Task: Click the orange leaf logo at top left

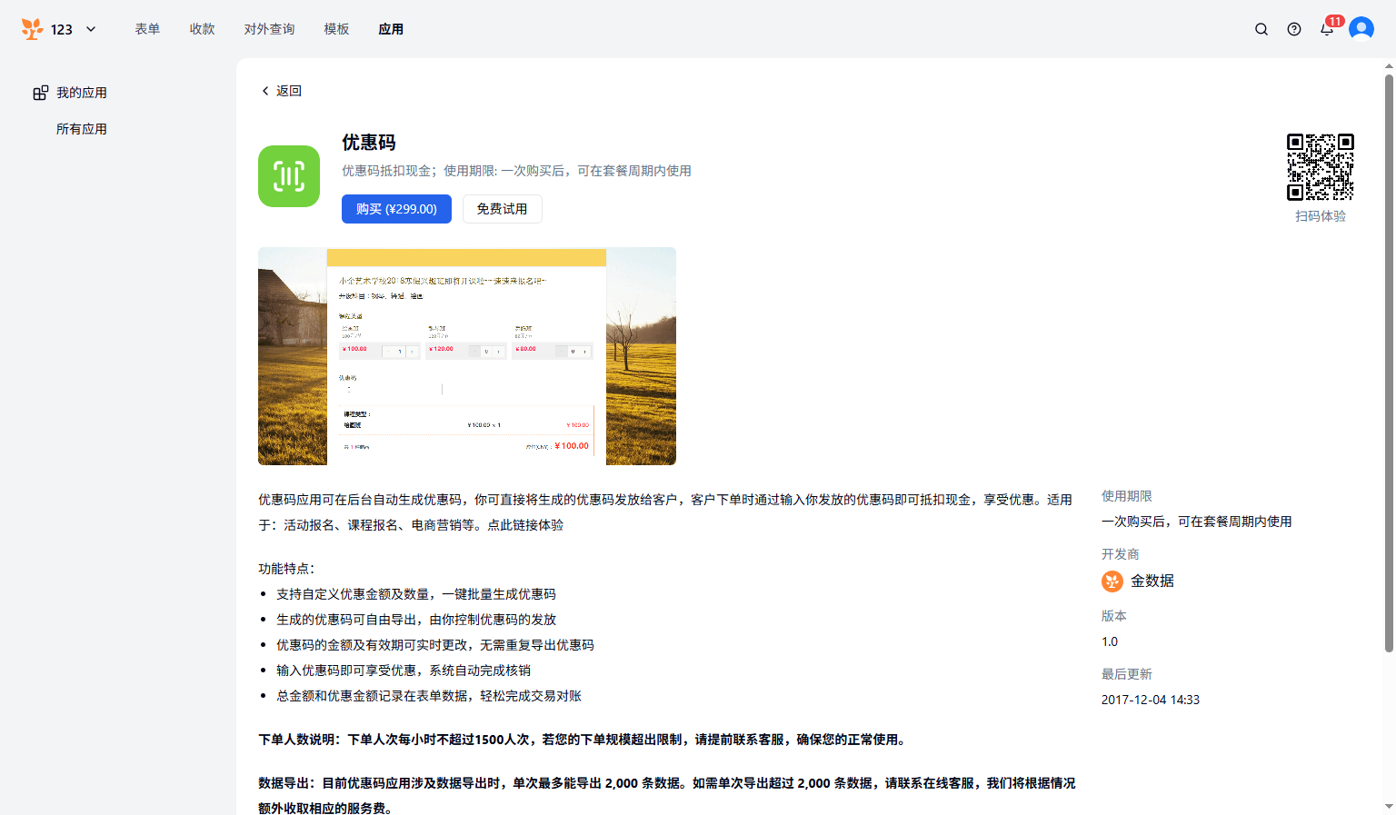Action: point(32,29)
